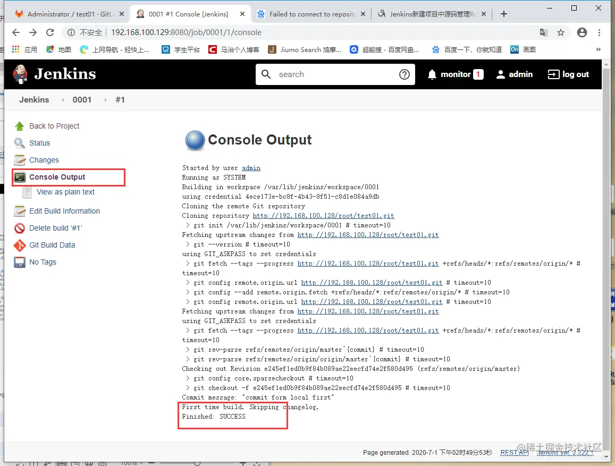Click View as plain text link
The width and height of the screenshot is (615, 466).
65,192
